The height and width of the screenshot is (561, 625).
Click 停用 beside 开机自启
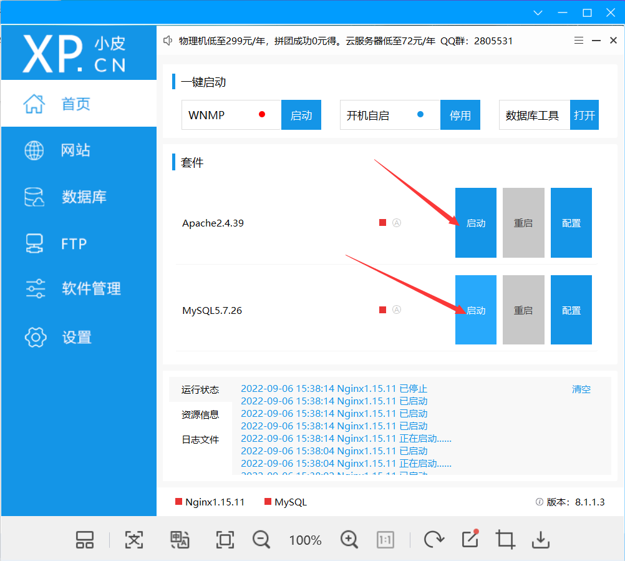[x=460, y=115]
